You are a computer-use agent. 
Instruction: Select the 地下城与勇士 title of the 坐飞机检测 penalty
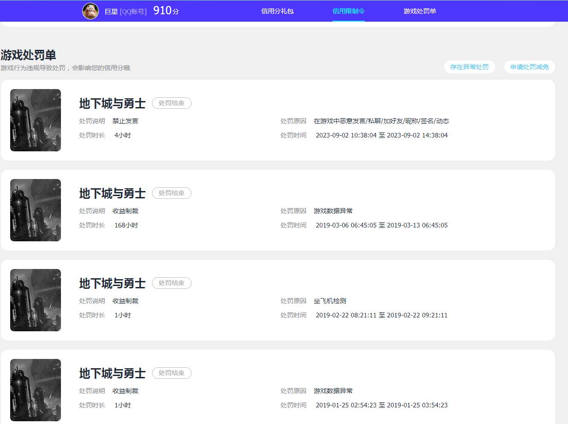coord(112,283)
